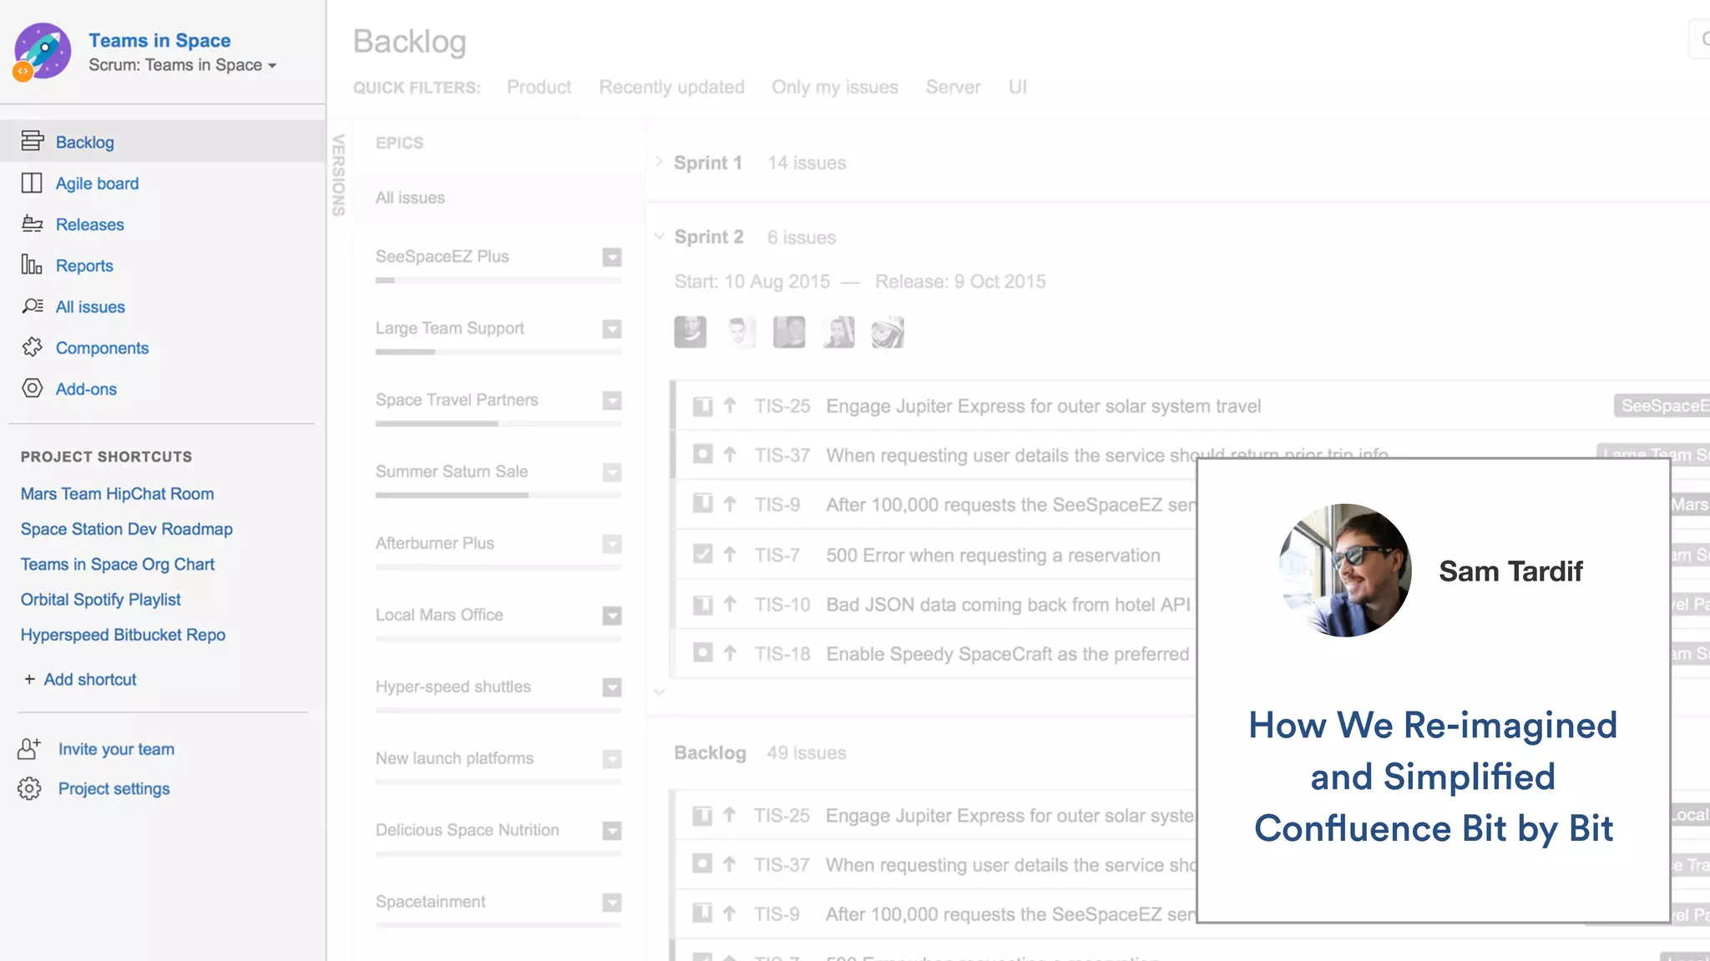The width and height of the screenshot is (1710, 961).
Task: Go to Components in the sidebar
Action: coord(102,348)
